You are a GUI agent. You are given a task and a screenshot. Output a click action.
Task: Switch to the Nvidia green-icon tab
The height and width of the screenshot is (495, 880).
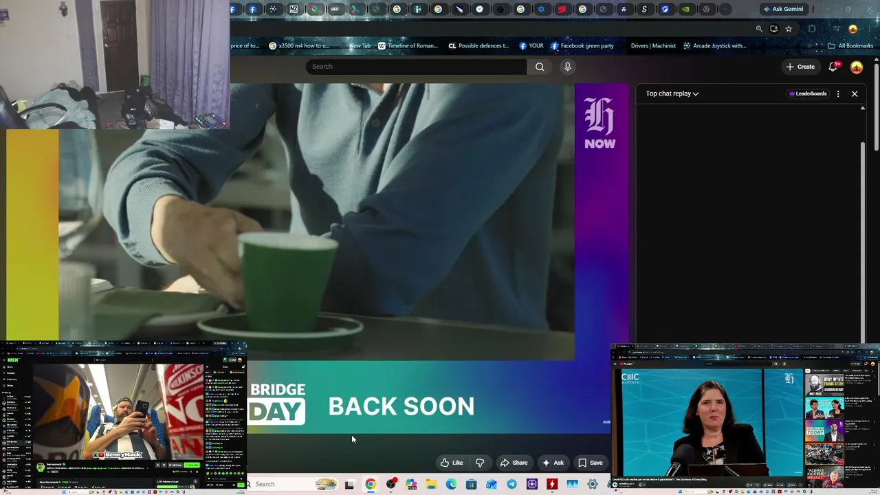pyautogui.click(x=685, y=9)
